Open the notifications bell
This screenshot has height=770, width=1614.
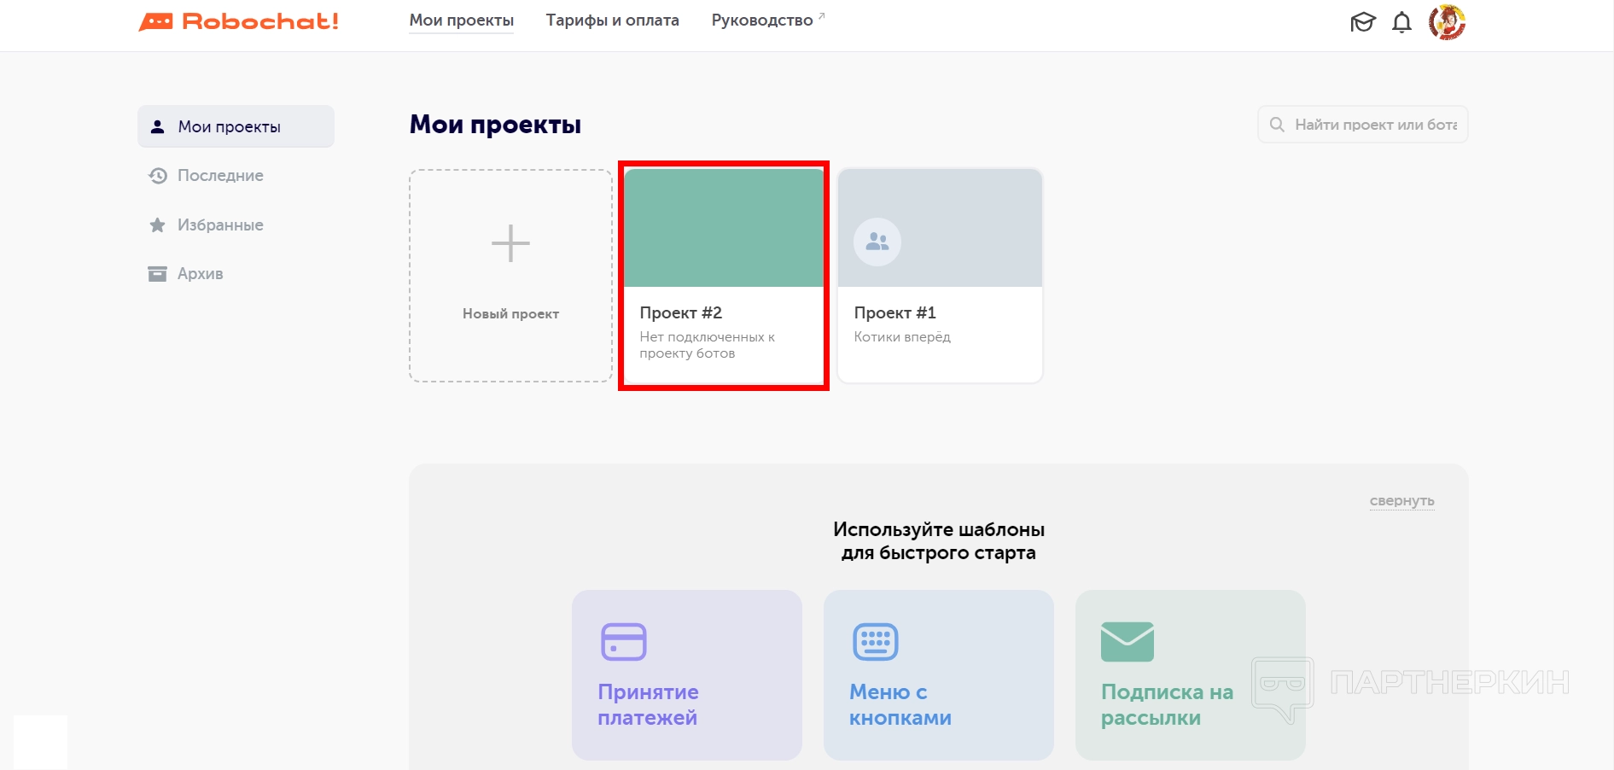click(x=1401, y=22)
